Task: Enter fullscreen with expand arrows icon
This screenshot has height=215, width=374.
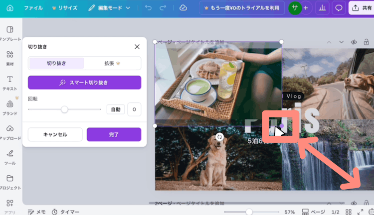Action: 361,212
